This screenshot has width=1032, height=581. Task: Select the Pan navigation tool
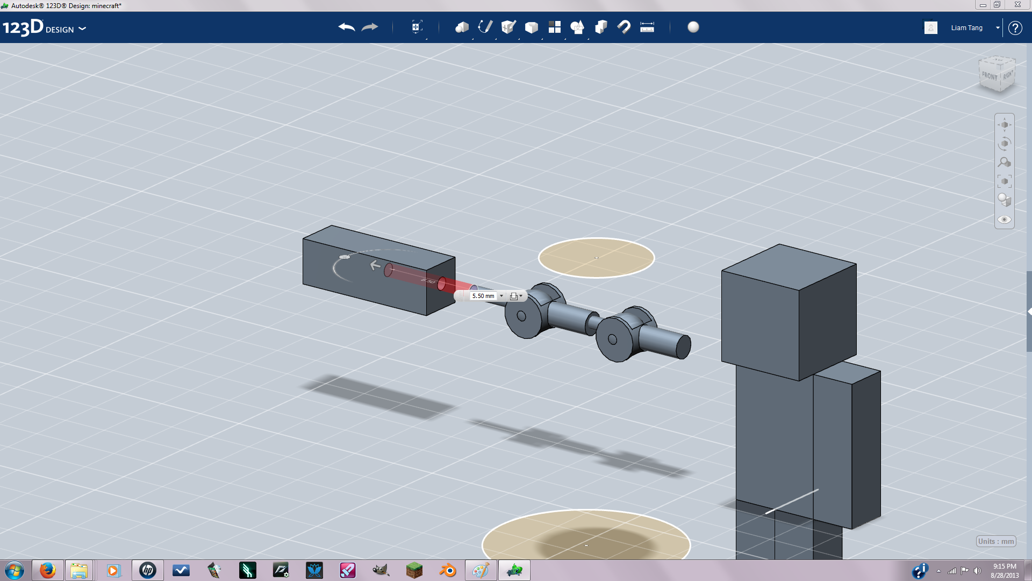pos(1005,125)
